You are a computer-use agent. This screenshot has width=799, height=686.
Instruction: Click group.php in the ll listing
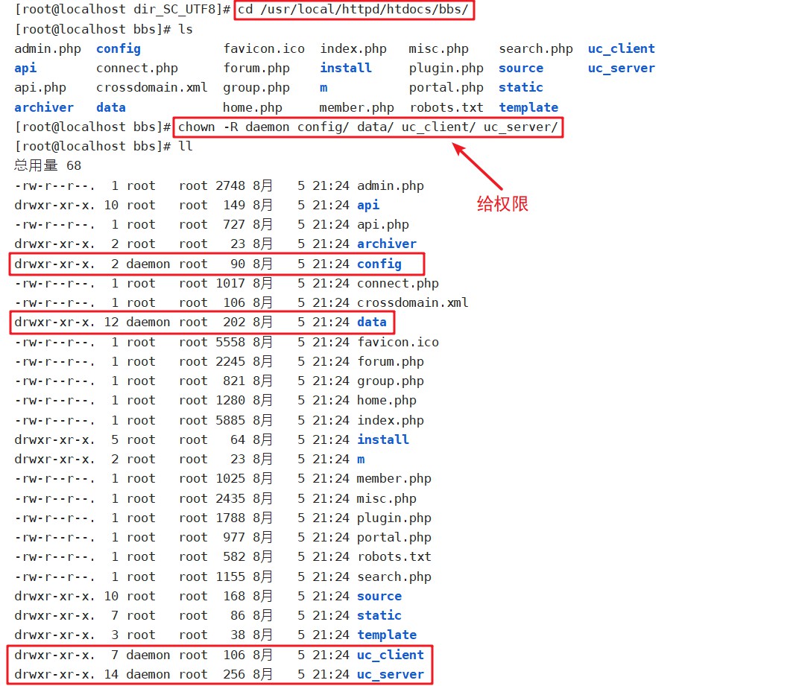pos(391,381)
